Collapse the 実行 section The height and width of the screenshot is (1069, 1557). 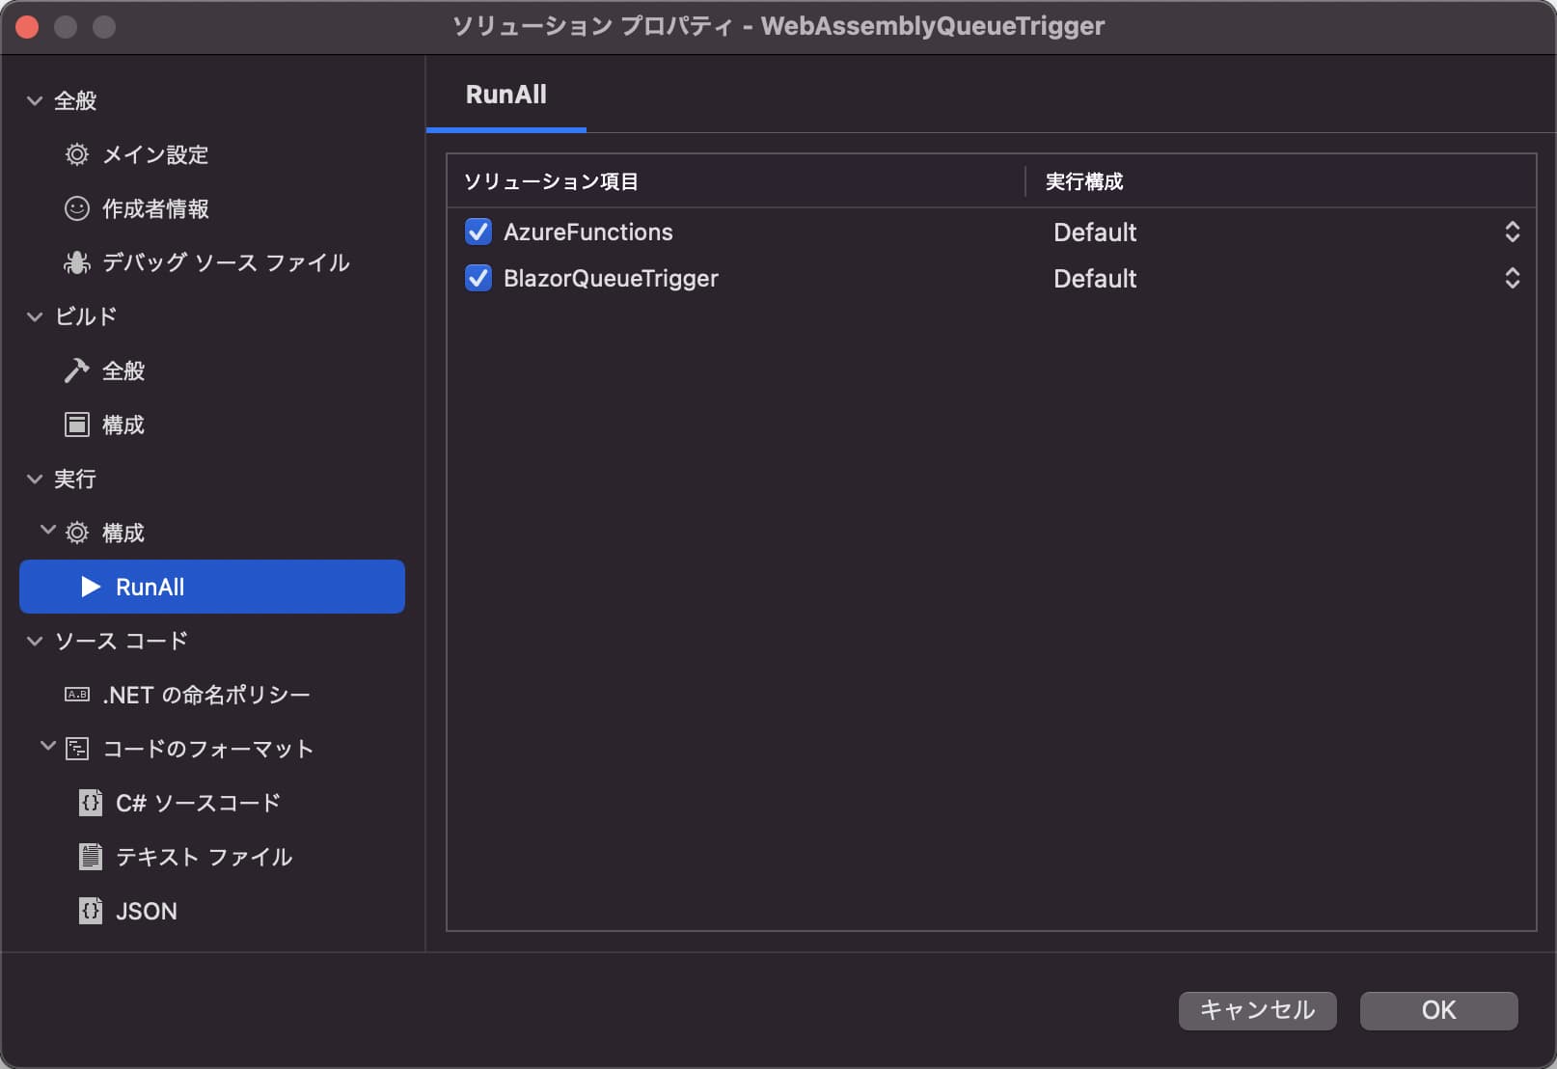click(x=35, y=479)
